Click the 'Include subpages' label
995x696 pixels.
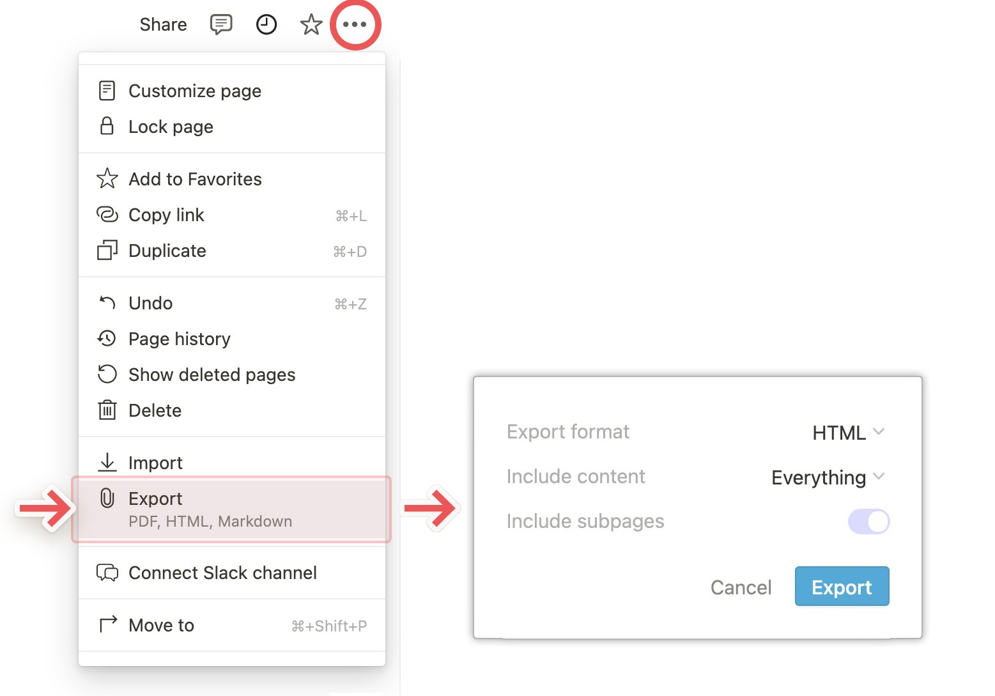[x=585, y=522]
